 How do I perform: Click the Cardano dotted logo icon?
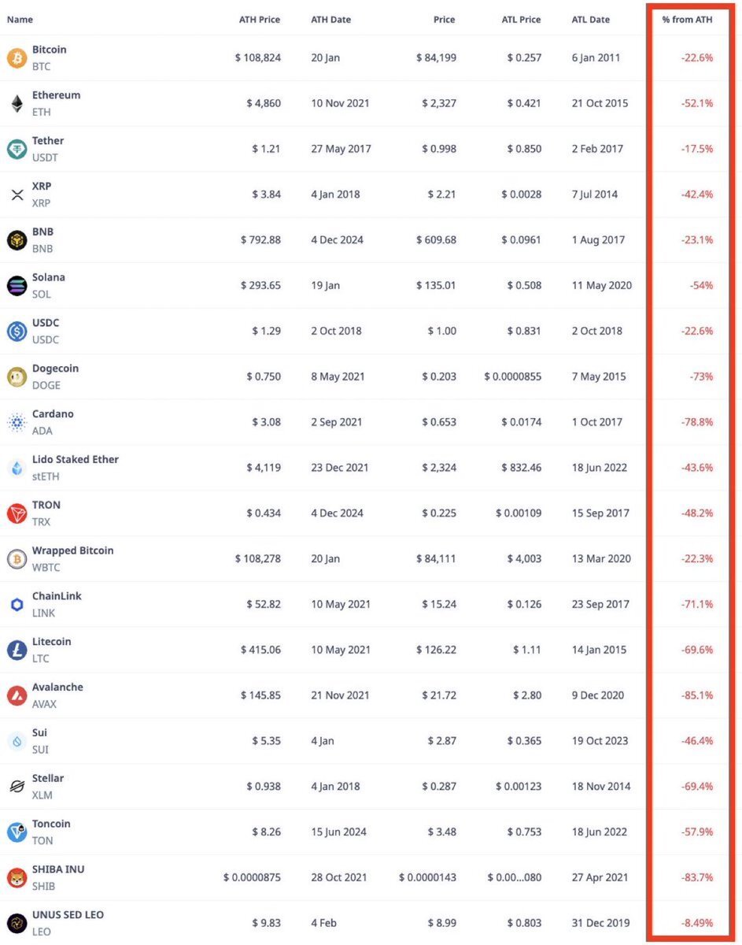(x=17, y=423)
